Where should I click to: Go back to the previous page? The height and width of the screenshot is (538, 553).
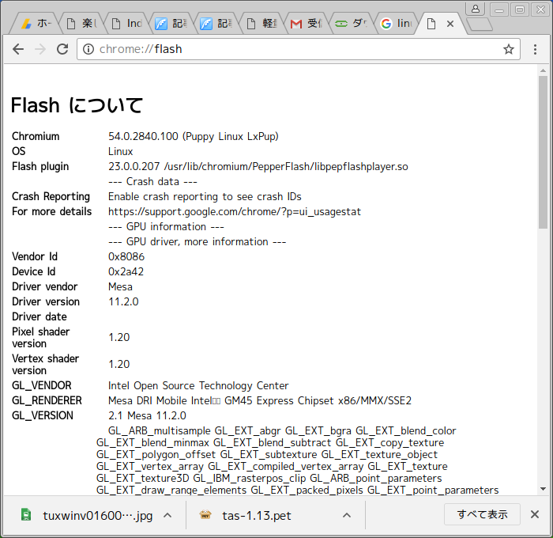(18, 49)
